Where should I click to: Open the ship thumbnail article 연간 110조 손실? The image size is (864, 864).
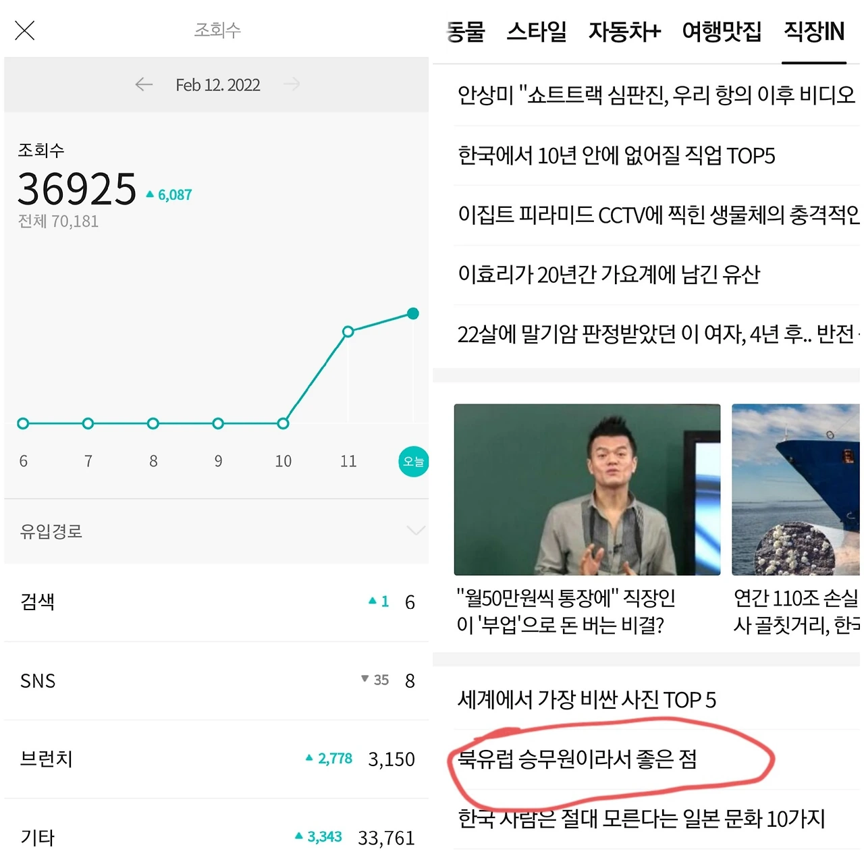tap(796, 489)
